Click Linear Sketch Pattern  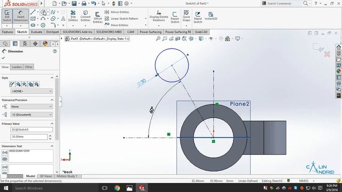click(121, 19)
